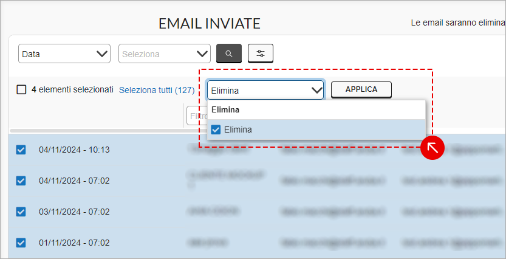Image resolution: width=506 pixels, height=259 pixels.
Task: Click the Seleziona tutti (127) link
Action: (x=157, y=90)
